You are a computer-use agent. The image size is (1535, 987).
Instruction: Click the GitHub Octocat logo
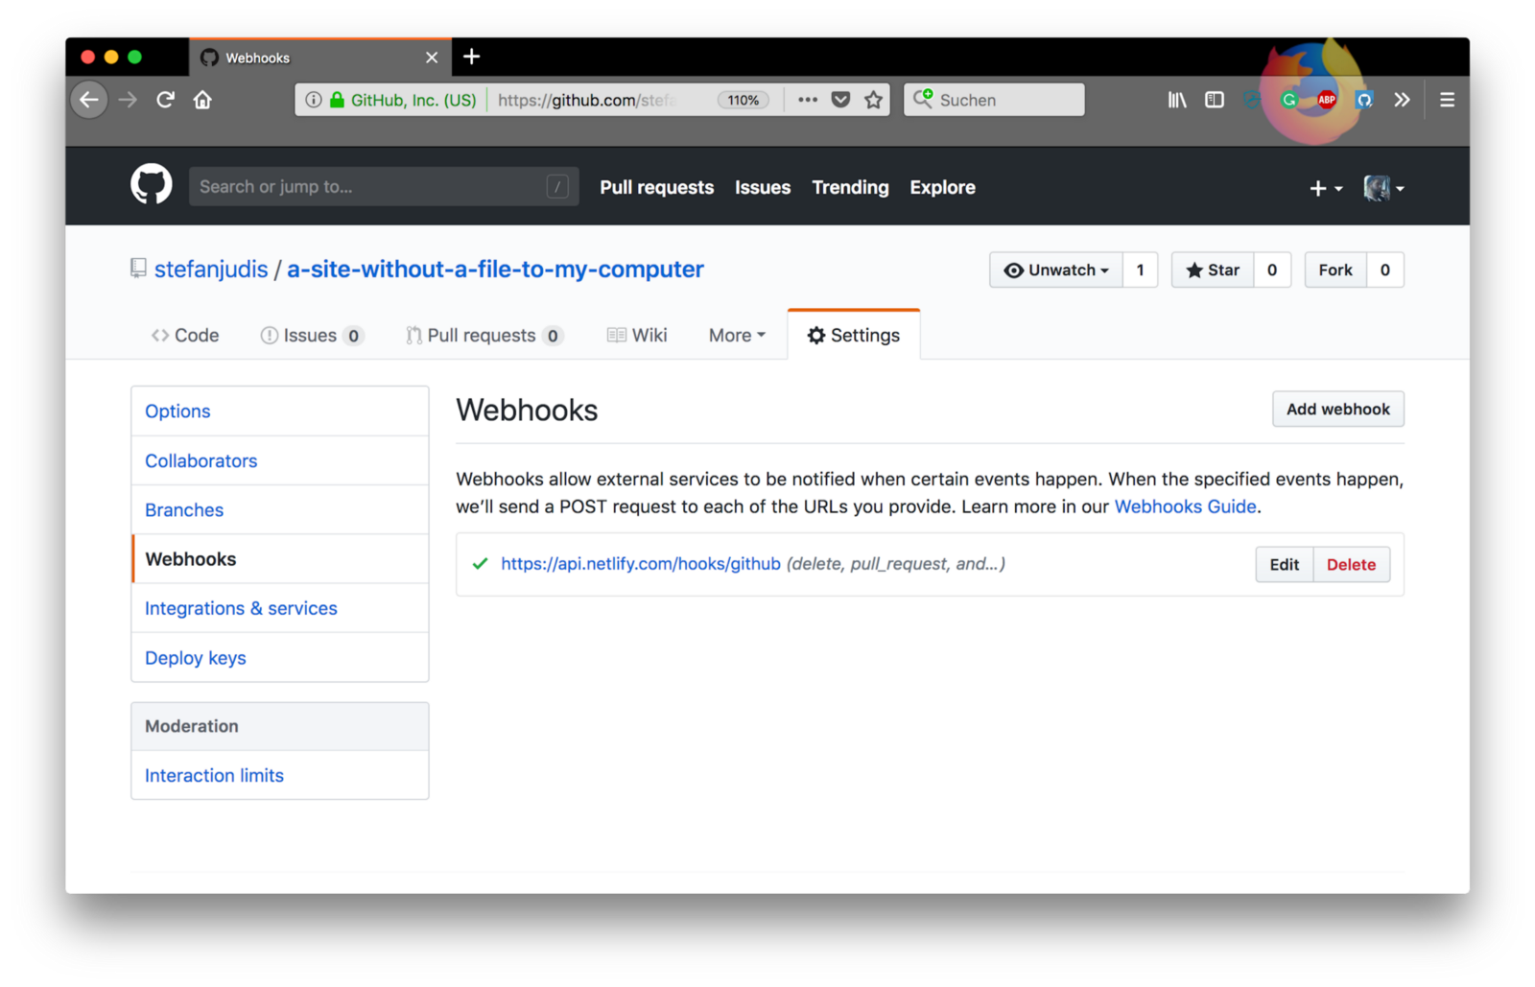[x=152, y=185]
